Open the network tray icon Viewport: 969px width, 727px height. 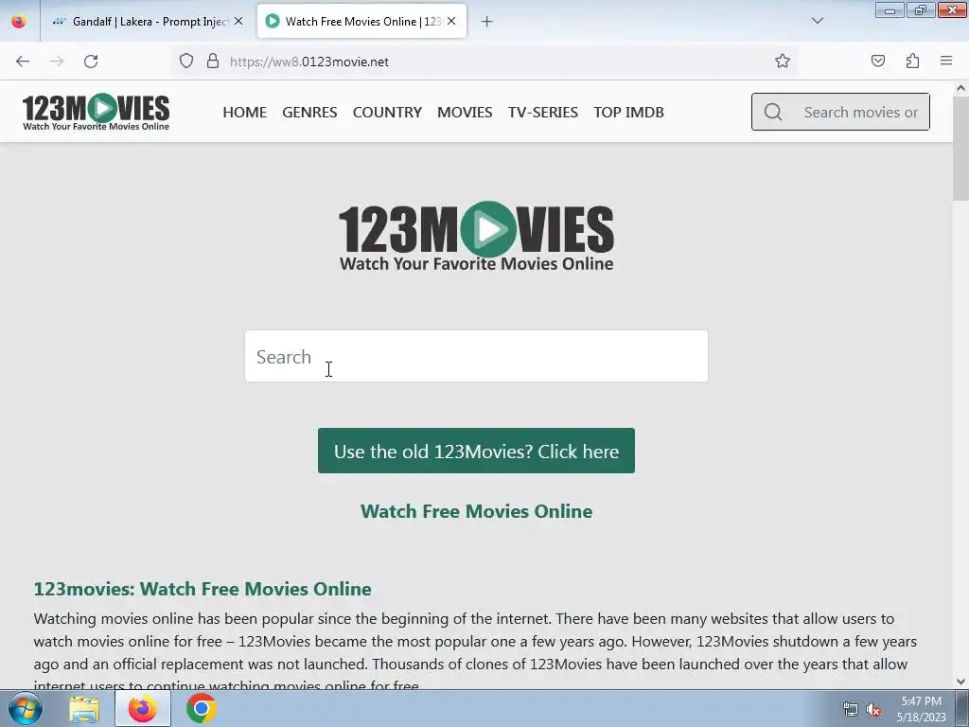coord(851,710)
